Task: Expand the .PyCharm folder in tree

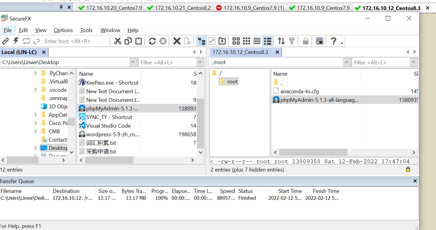Action: 36,73
